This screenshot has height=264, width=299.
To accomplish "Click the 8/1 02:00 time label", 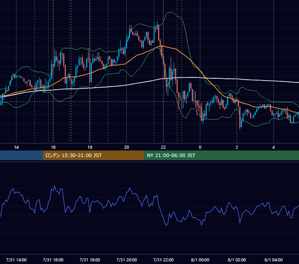I will point(237,260).
